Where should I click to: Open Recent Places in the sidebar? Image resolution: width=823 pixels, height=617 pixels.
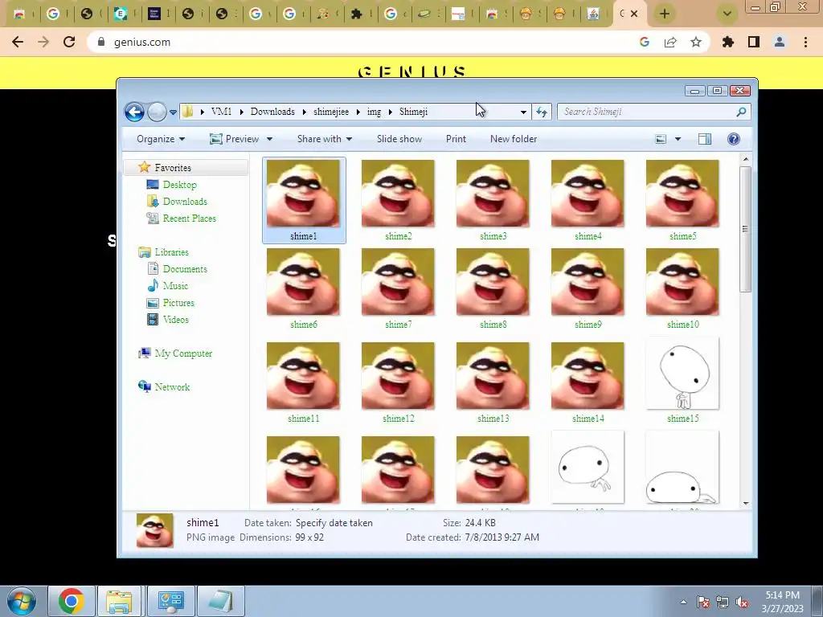(189, 219)
